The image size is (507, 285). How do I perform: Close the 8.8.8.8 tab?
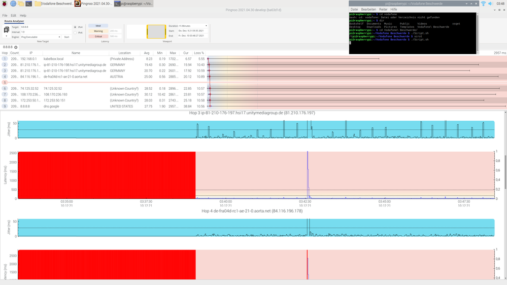[x=16, y=47]
